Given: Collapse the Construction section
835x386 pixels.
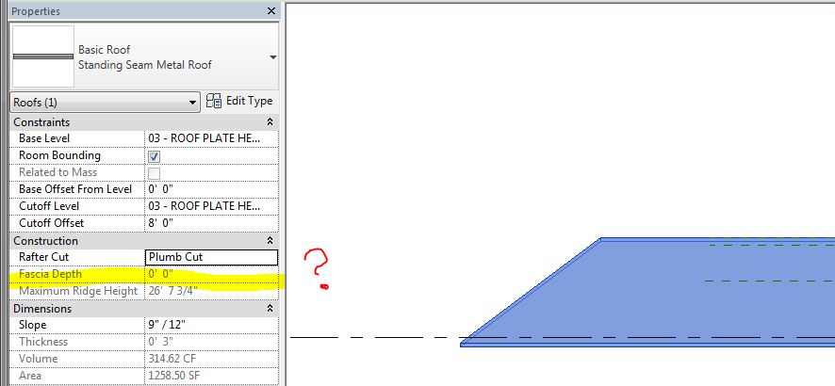Looking at the screenshot, I should pyautogui.click(x=270, y=241).
